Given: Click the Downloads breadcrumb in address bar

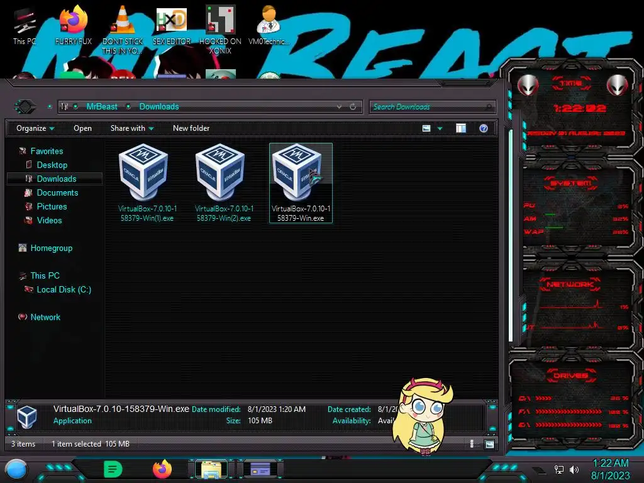Looking at the screenshot, I should point(159,107).
